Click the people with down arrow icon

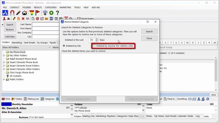point(45,13)
